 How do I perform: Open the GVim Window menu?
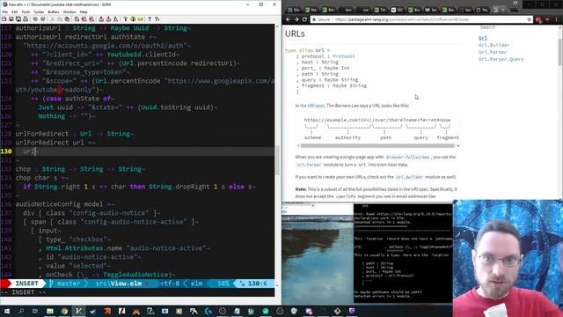pyautogui.click(x=69, y=11)
